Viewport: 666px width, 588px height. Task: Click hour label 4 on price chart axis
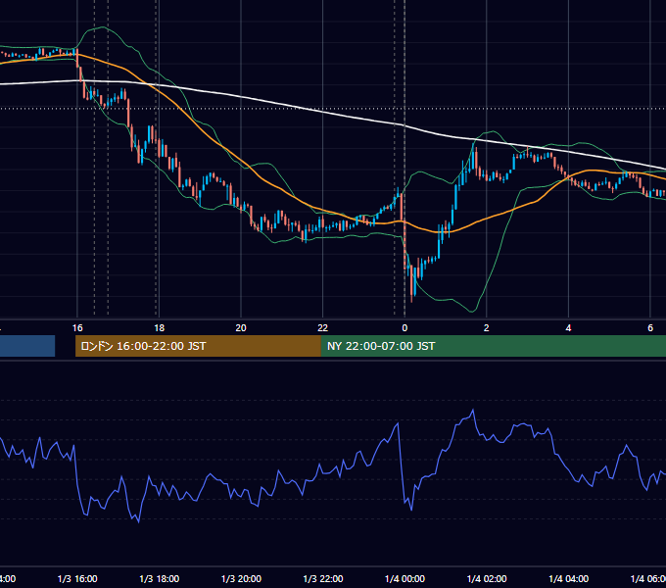click(x=568, y=328)
